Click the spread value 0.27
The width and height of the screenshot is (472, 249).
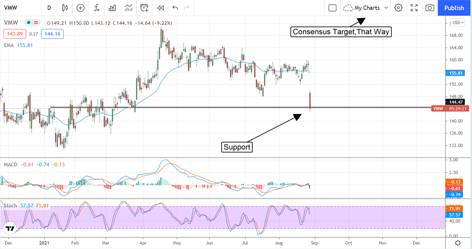33,34
